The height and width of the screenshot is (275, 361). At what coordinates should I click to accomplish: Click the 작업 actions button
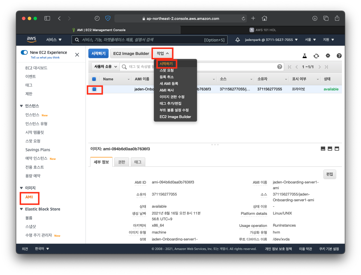click(163, 53)
